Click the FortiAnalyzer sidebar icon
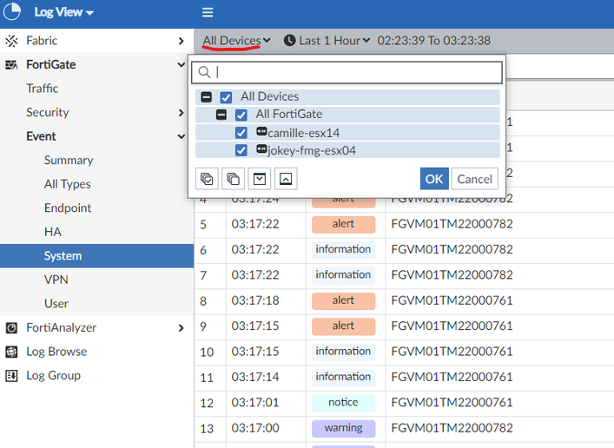614x448 pixels. 11,327
